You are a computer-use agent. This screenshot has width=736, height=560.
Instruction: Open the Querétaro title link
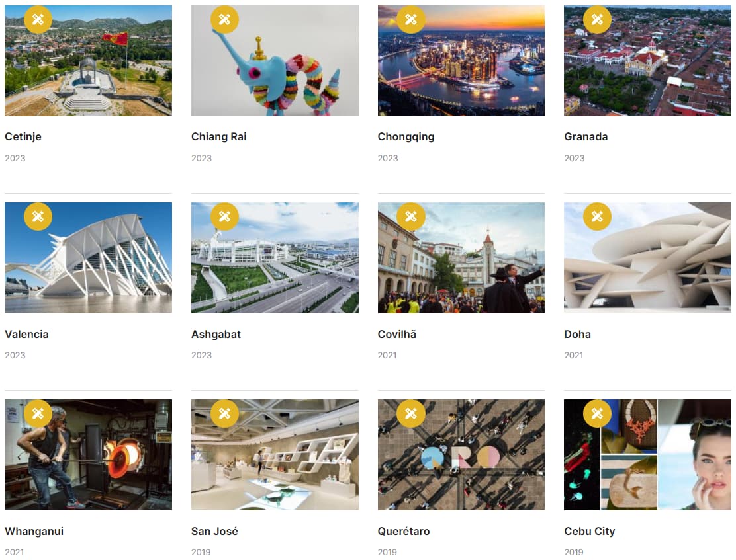click(404, 531)
